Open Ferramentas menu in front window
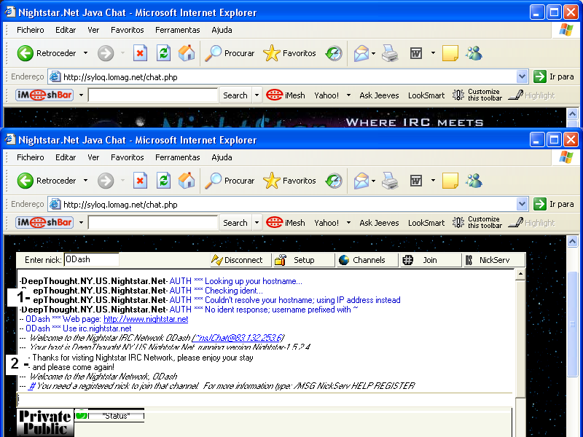This screenshot has width=583, height=437. click(x=178, y=157)
